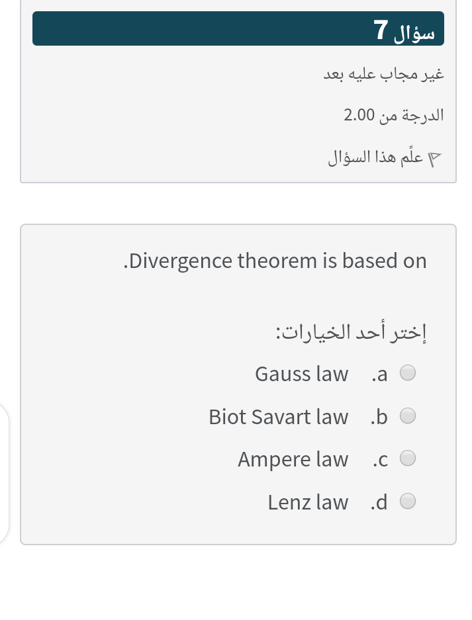Choose radio button for option b
Screen dimensions: 472x620
pyautogui.click(x=408, y=416)
